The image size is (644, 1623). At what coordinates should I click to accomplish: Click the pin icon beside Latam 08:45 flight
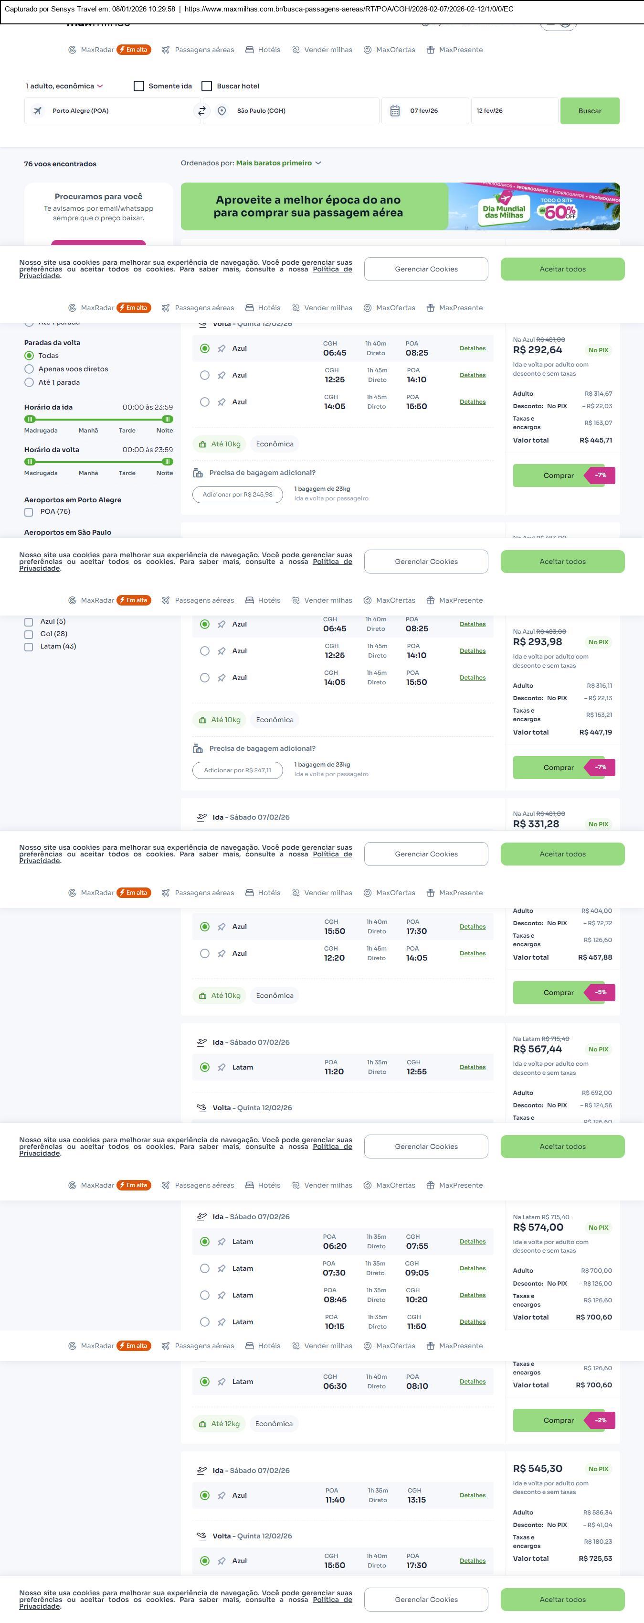[222, 1295]
